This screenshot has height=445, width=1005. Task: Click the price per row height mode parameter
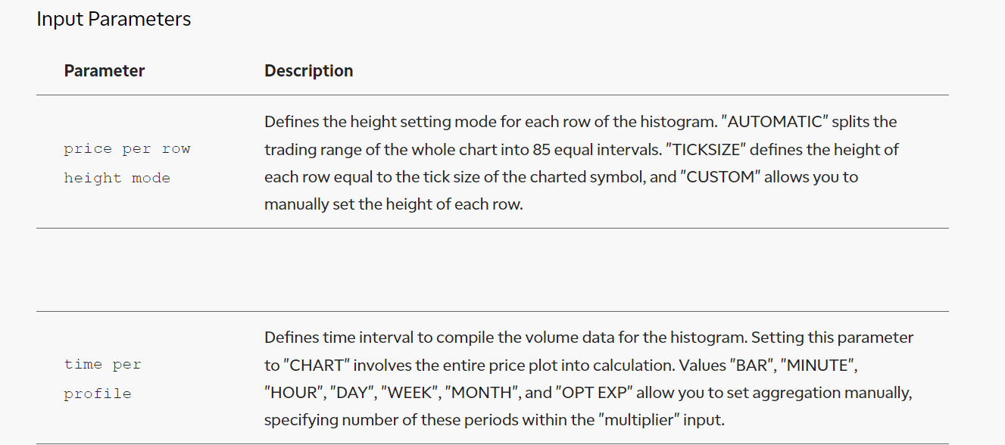[x=127, y=163]
